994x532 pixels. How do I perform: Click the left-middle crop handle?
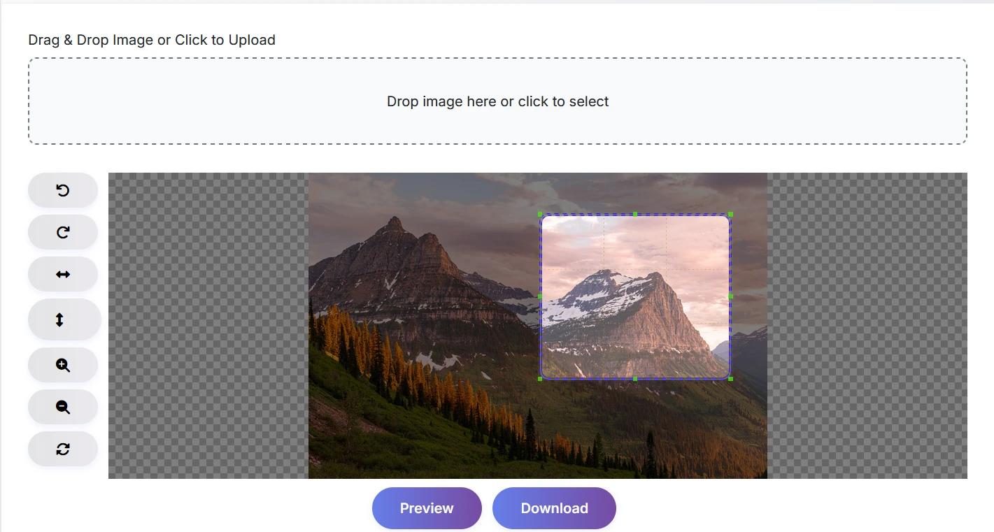(541, 296)
